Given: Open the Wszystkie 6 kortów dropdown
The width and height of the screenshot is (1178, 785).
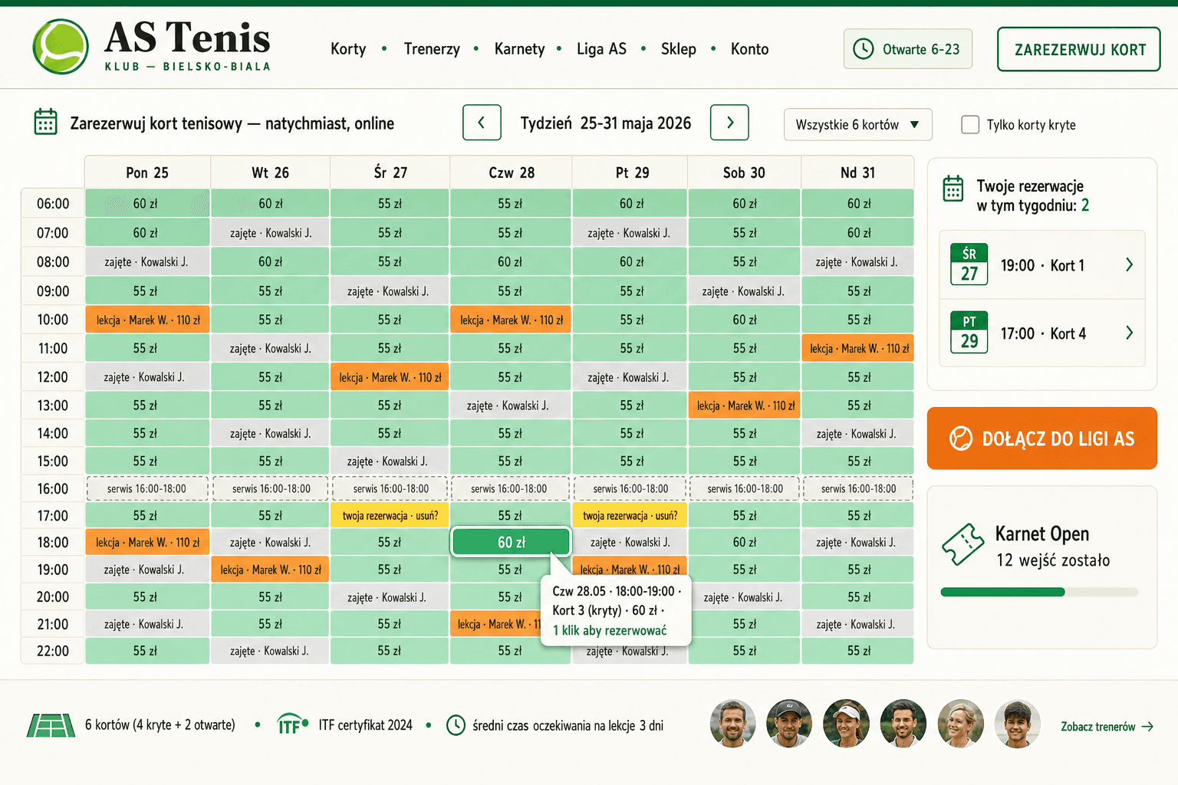Looking at the screenshot, I should (x=857, y=124).
